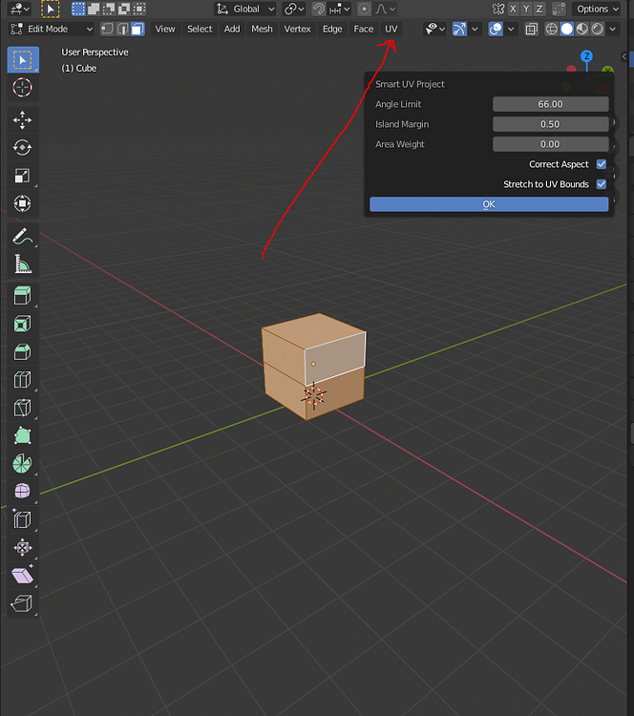Pick the Edge Slide tool
Screen dimensions: 634x716
(x=23, y=519)
